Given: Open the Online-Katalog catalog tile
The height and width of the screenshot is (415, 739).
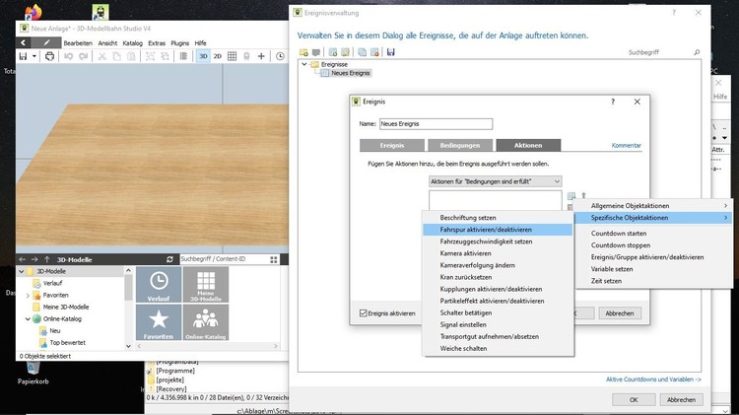Looking at the screenshot, I should (x=206, y=322).
